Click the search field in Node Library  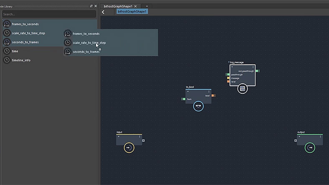click(x=49, y=14)
